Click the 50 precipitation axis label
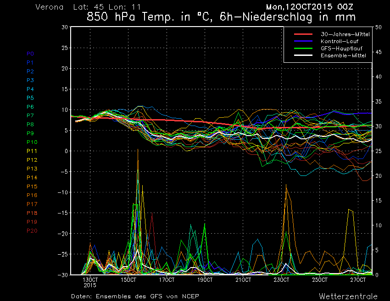 379,27
